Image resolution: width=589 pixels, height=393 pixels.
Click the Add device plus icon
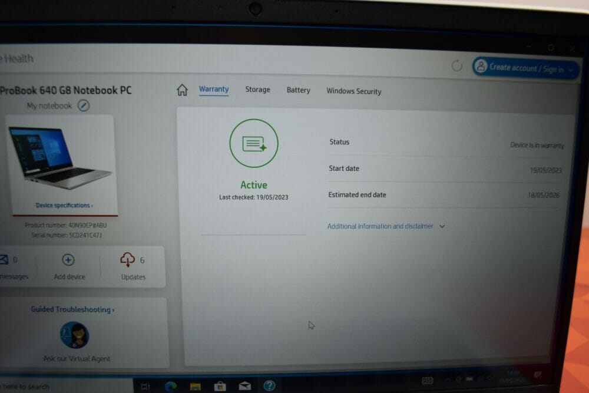(x=68, y=260)
